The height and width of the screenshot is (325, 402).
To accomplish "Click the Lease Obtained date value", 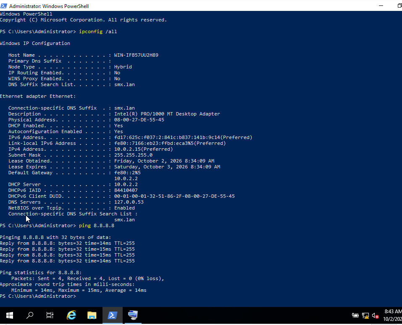I will coord(164,161).
